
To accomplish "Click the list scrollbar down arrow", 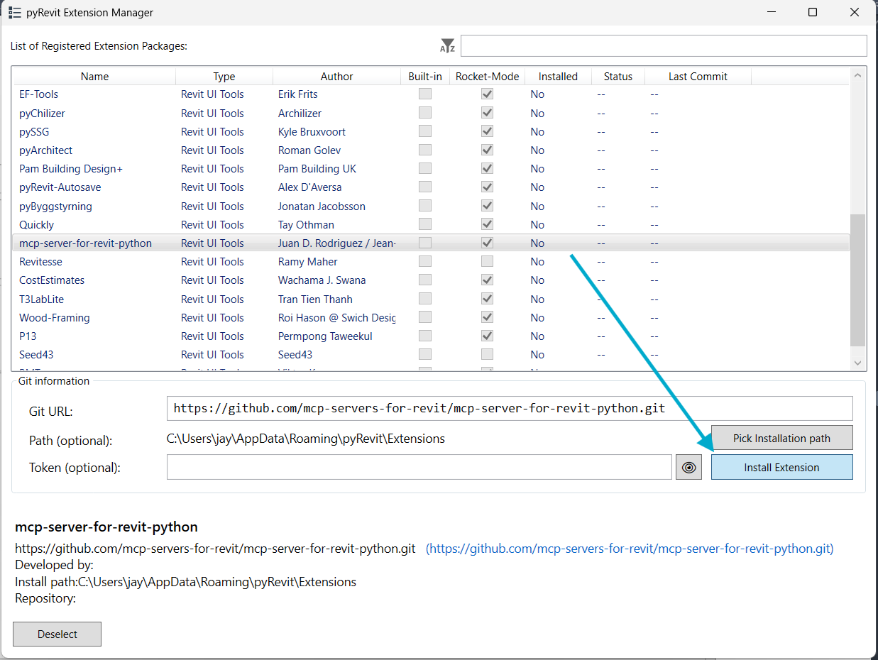I will (857, 363).
